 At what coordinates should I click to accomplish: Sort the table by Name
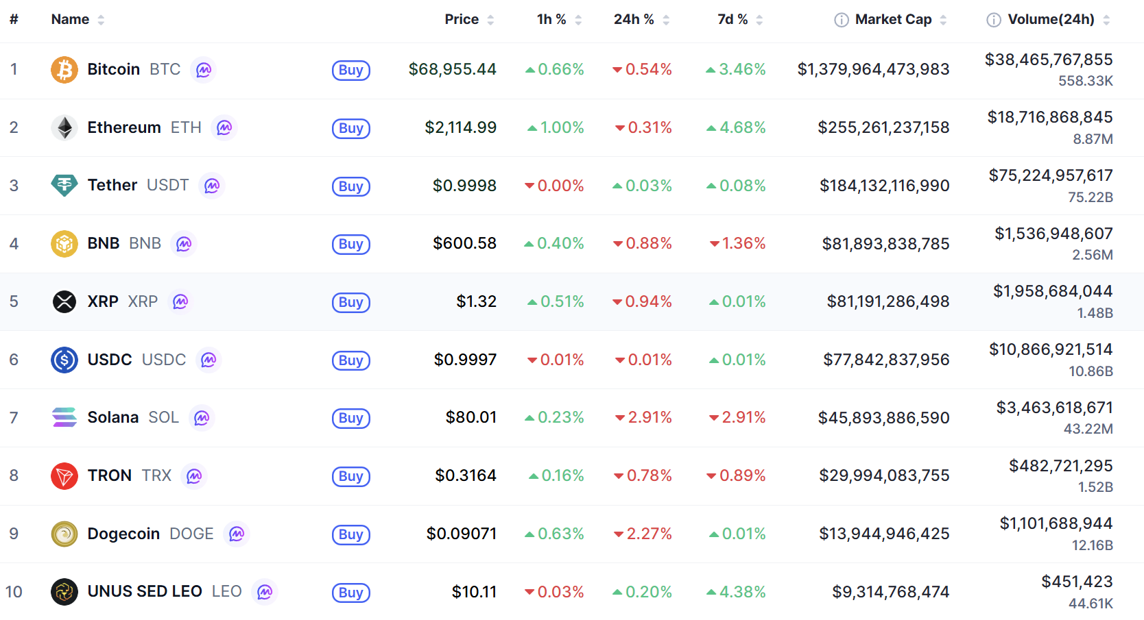pos(70,20)
